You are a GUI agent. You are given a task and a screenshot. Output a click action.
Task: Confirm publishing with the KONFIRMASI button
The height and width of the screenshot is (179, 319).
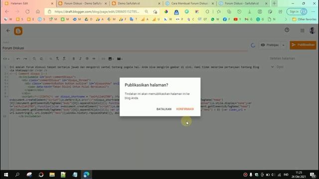pyautogui.click(x=185, y=109)
